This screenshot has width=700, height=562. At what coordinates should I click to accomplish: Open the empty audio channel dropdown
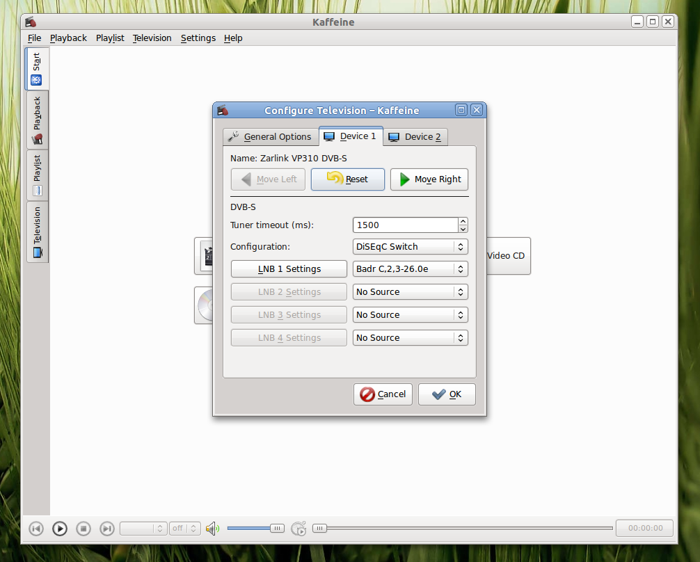coord(144,529)
